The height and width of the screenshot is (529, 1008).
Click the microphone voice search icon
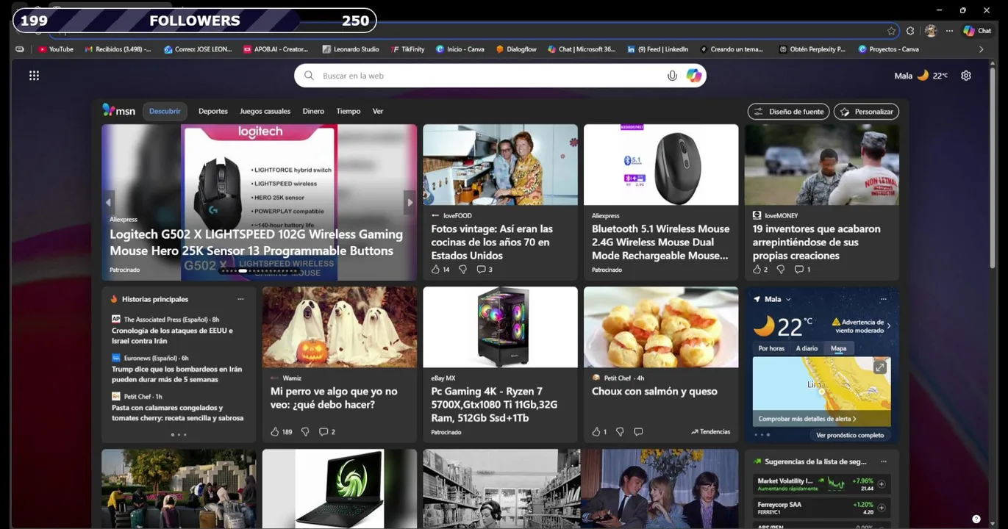pyautogui.click(x=672, y=76)
